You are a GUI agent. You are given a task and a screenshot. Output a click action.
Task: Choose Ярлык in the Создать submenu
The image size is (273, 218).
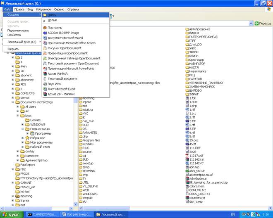tap(76, 20)
